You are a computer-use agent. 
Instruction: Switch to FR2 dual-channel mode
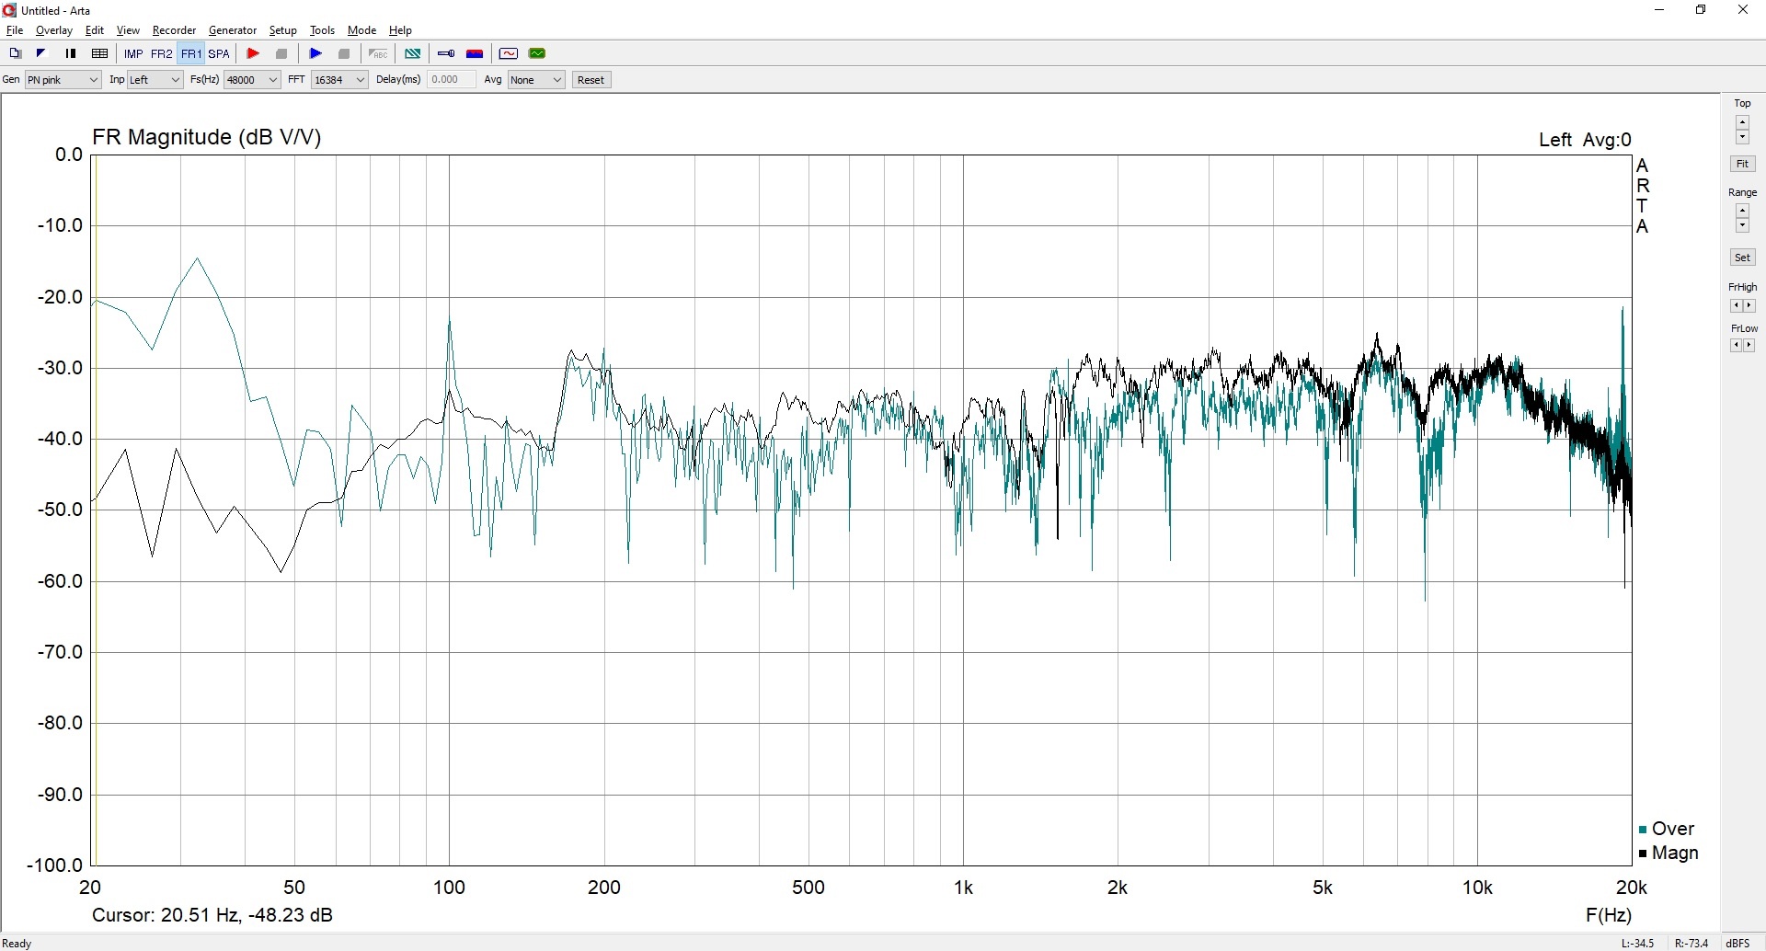(x=162, y=53)
